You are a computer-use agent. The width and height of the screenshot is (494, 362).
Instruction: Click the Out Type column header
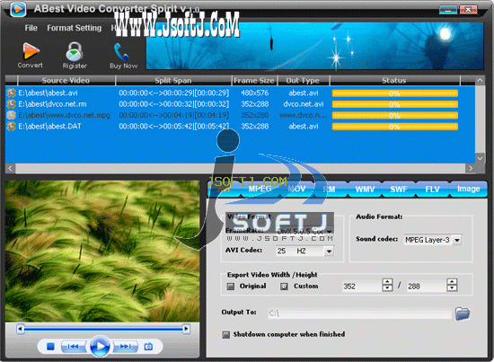303,80
